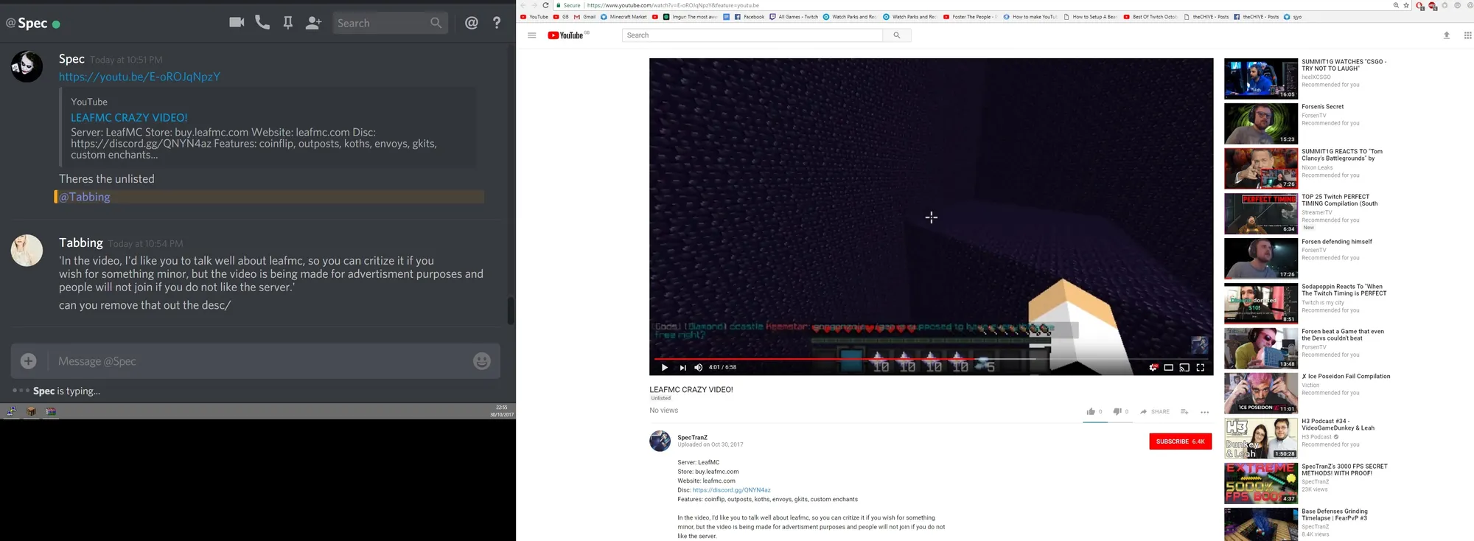Skip to the next video
This screenshot has width=1474, height=541.
(x=682, y=367)
